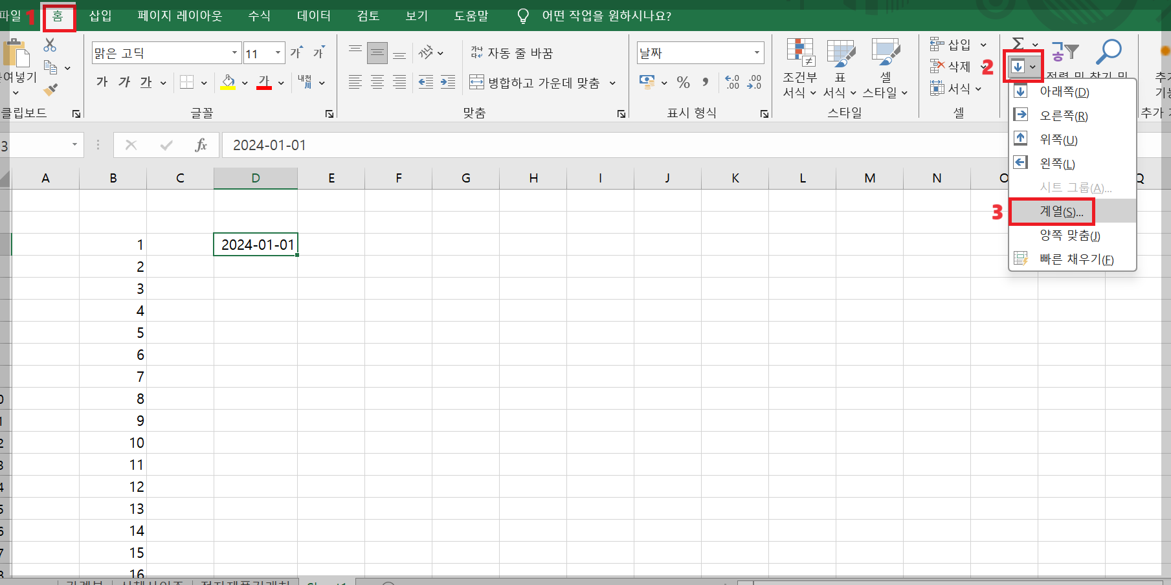This screenshot has height=585, width=1171.
Task: Open 조건부 서식 conditional formatting
Action: click(800, 69)
